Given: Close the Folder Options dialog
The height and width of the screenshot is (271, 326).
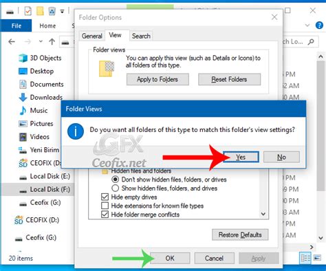Looking at the screenshot, I should click(274, 17).
